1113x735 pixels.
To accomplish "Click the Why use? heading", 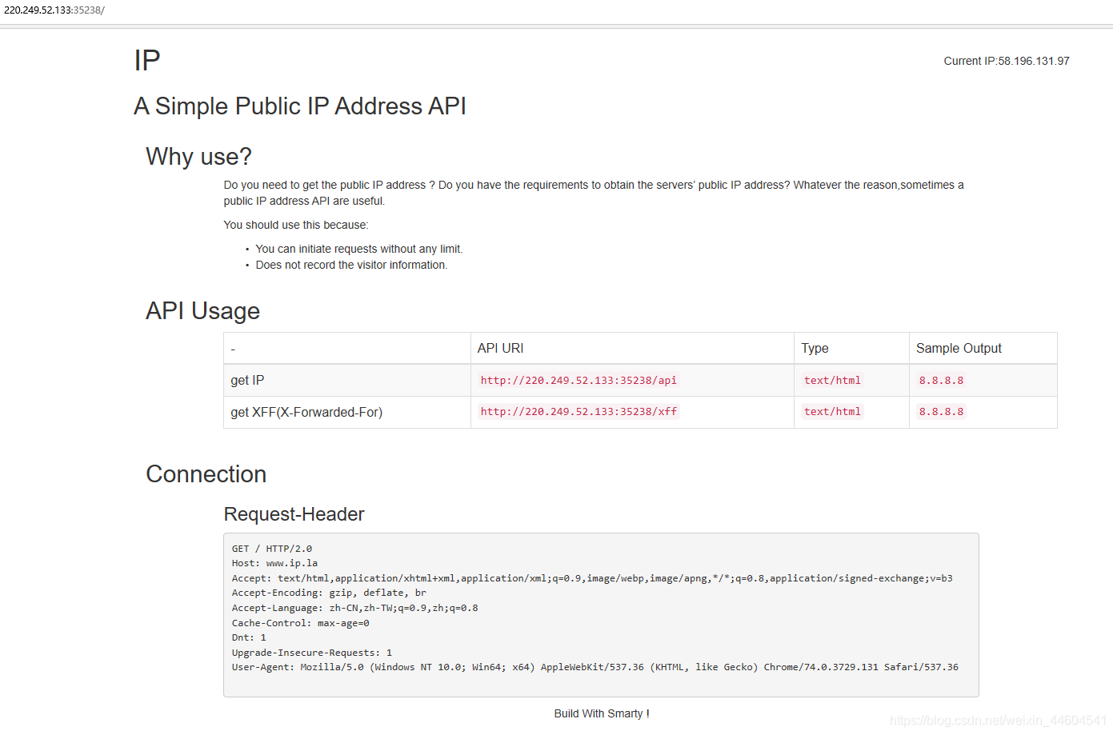I will coord(198,157).
